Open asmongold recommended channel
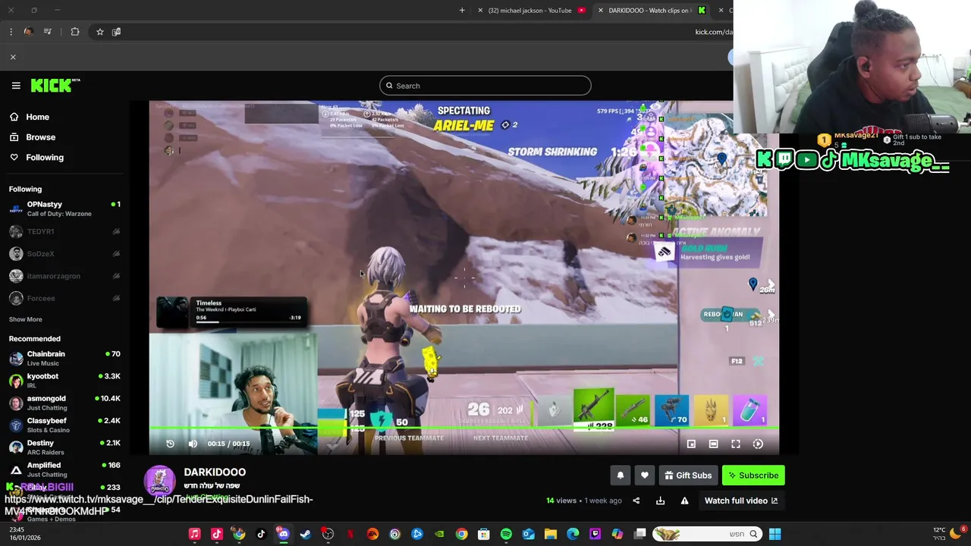The image size is (971, 546). (64, 403)
